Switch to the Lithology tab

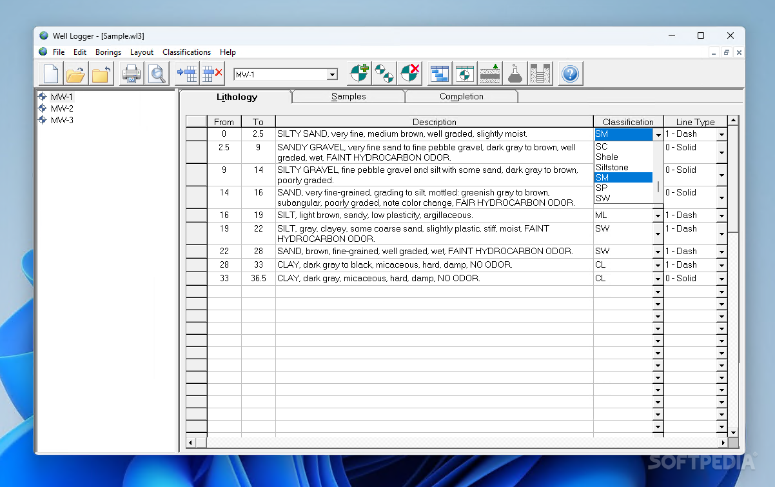237,97
